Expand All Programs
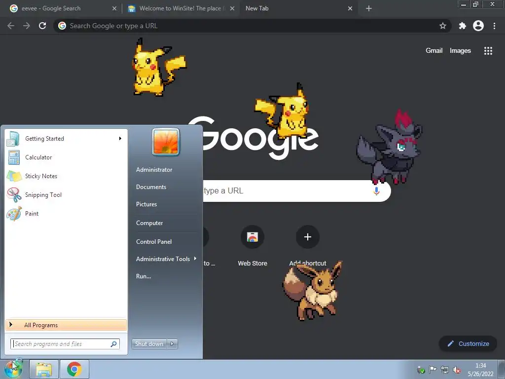The image size is (505, 379). (66, 325)
